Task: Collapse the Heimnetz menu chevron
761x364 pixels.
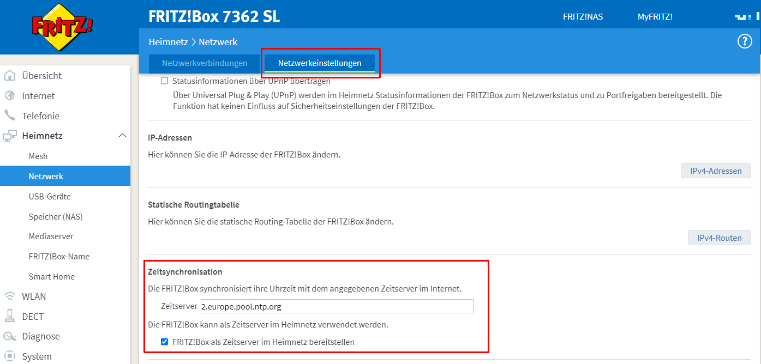Action: click(122, 136)
